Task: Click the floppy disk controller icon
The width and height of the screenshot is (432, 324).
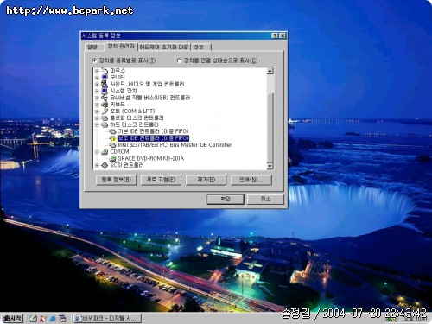Action: [105, 118]
